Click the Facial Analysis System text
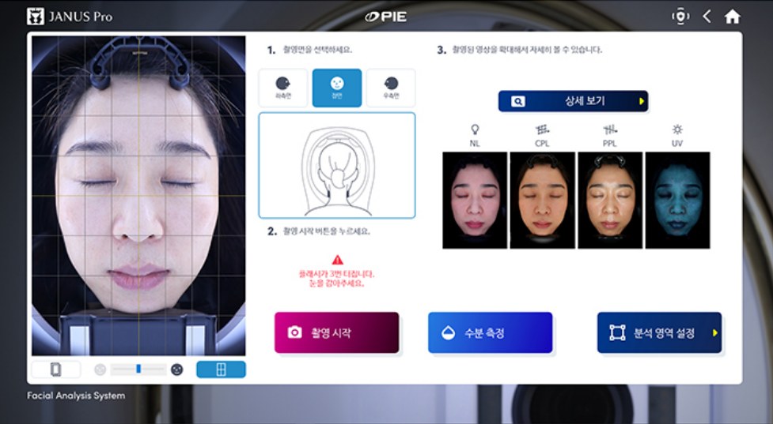Image resolution: width=773 pixels, height=424 pixels. point(76,396)
